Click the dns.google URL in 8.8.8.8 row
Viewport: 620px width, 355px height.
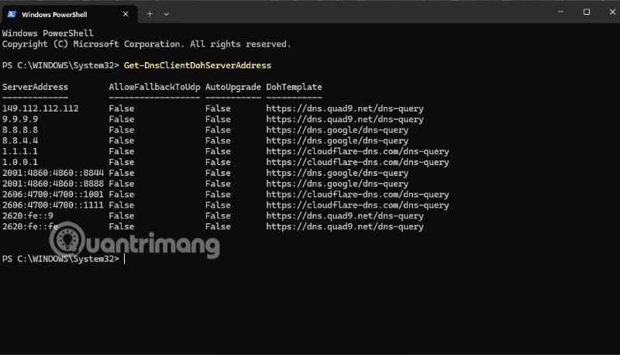pos(337,129)
